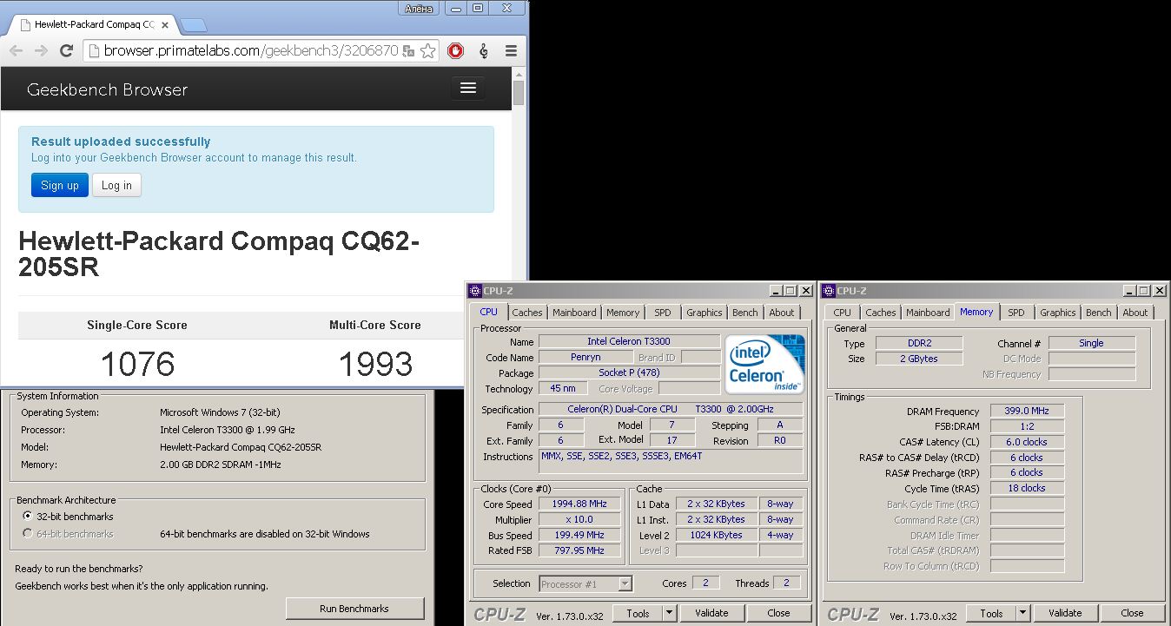Click the DDR2 memory type field
The height and width of the screenshot is (626, 1171).
(x=918, y=343)
